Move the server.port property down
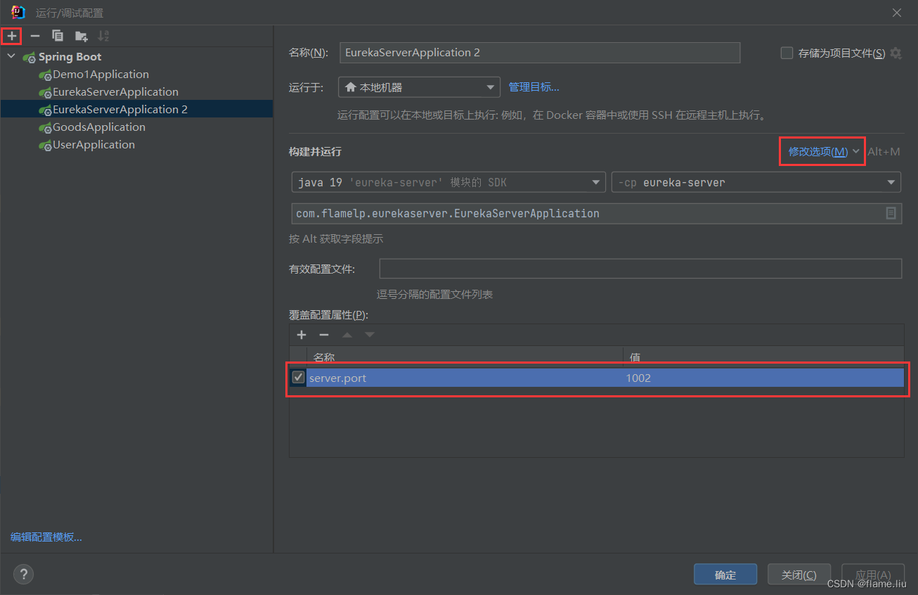918x595 pixels. [369, 334]
